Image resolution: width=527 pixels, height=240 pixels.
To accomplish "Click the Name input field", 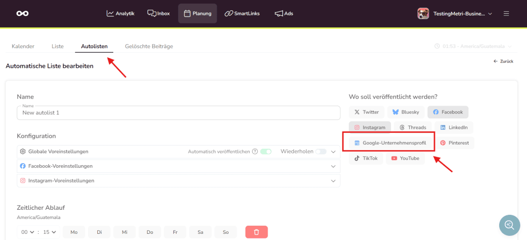I will (x=178, y=113).
